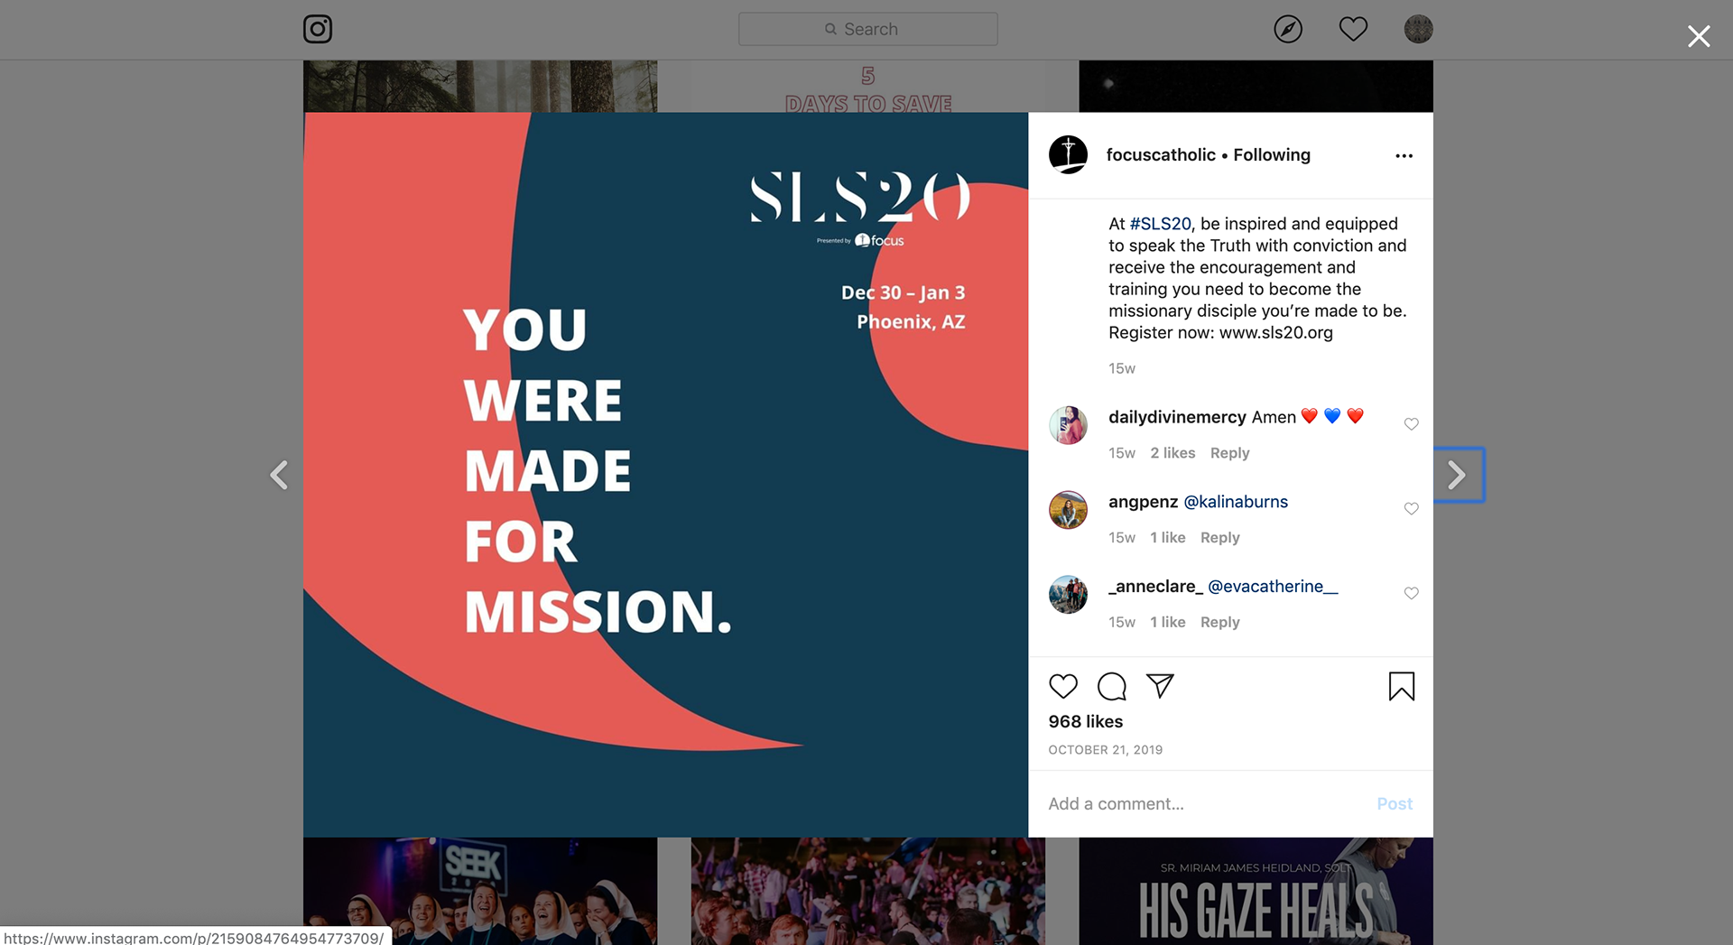Click the Instagram logo icon
The image size is (1733, 945).
point(318,29)
